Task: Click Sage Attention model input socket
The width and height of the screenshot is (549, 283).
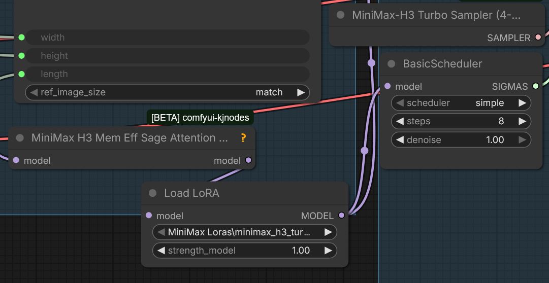Action: click(16, 160)
